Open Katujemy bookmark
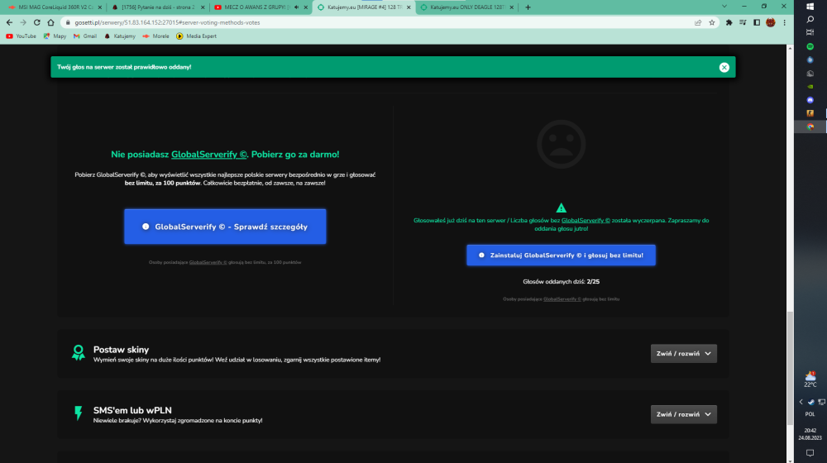 (x=120, y=36)
